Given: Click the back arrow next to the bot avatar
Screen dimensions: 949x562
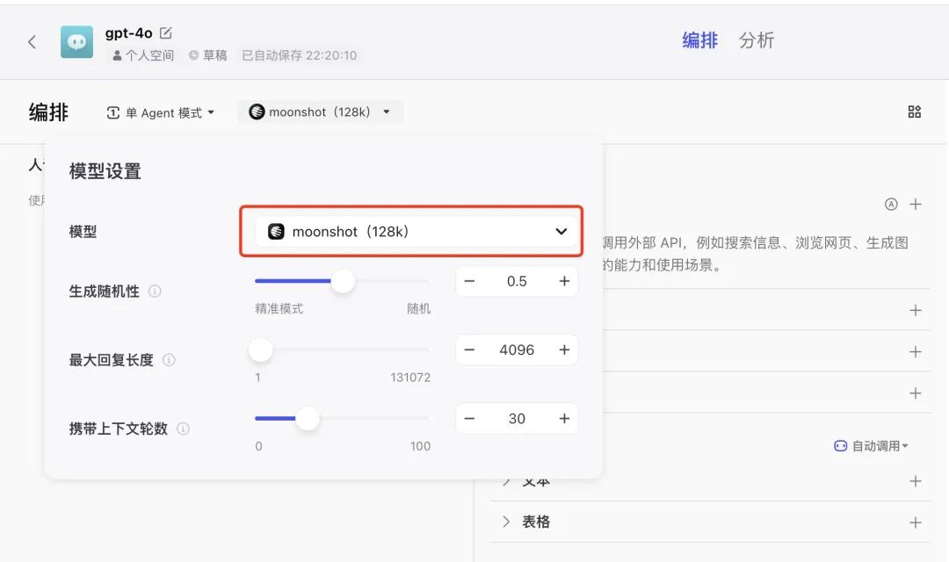Looking at the screenshot, I should (x=33, y=42).
